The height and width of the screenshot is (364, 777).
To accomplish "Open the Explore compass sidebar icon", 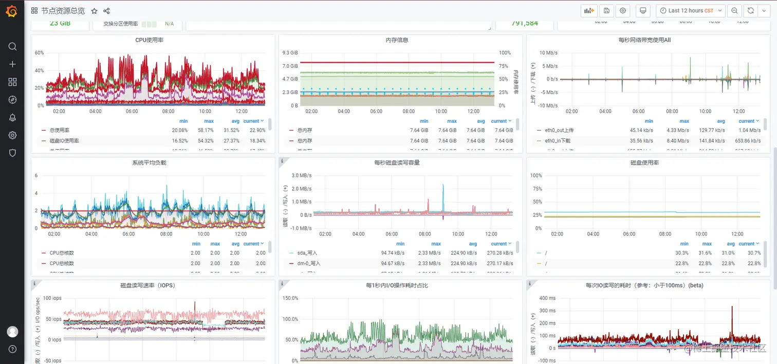I will coord(12,99).
